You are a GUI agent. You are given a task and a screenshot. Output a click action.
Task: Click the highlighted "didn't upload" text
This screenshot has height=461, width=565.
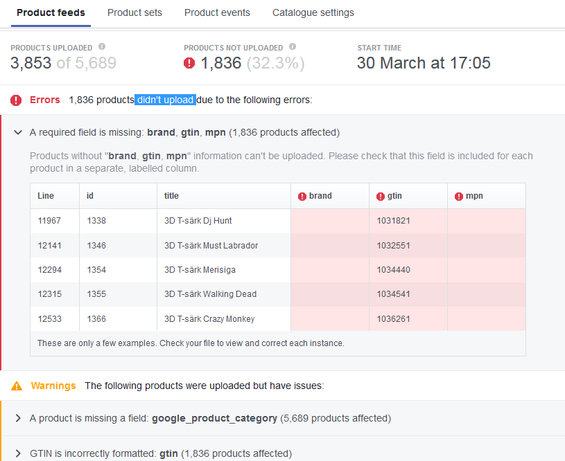pos(165,100)
